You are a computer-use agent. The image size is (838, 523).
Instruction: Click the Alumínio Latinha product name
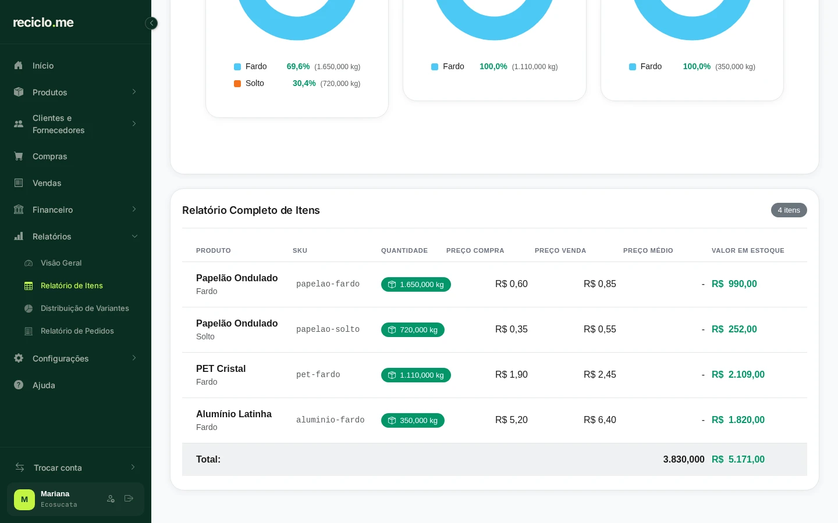(x=234, y=414)
